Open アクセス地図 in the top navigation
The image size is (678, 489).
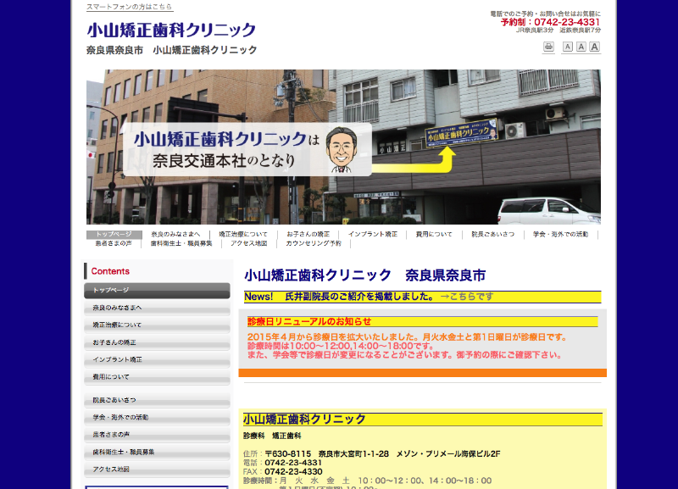248,243
